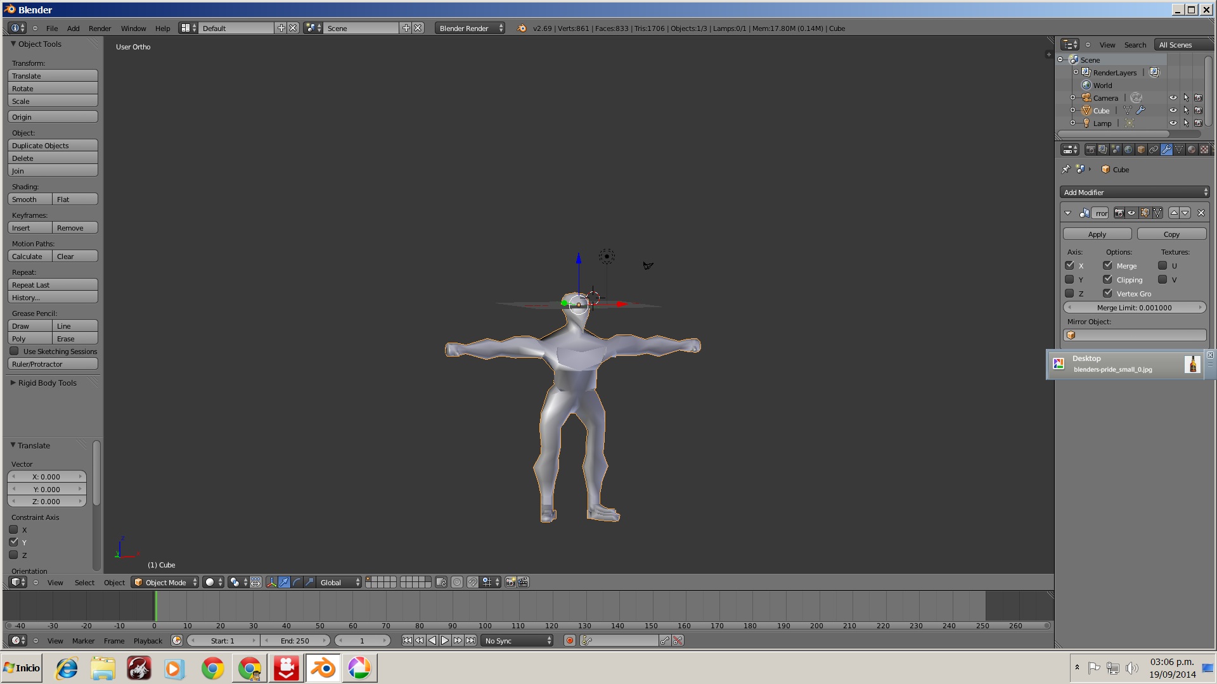
Task: Open the Object Mode selector
Action: [165, 583]
